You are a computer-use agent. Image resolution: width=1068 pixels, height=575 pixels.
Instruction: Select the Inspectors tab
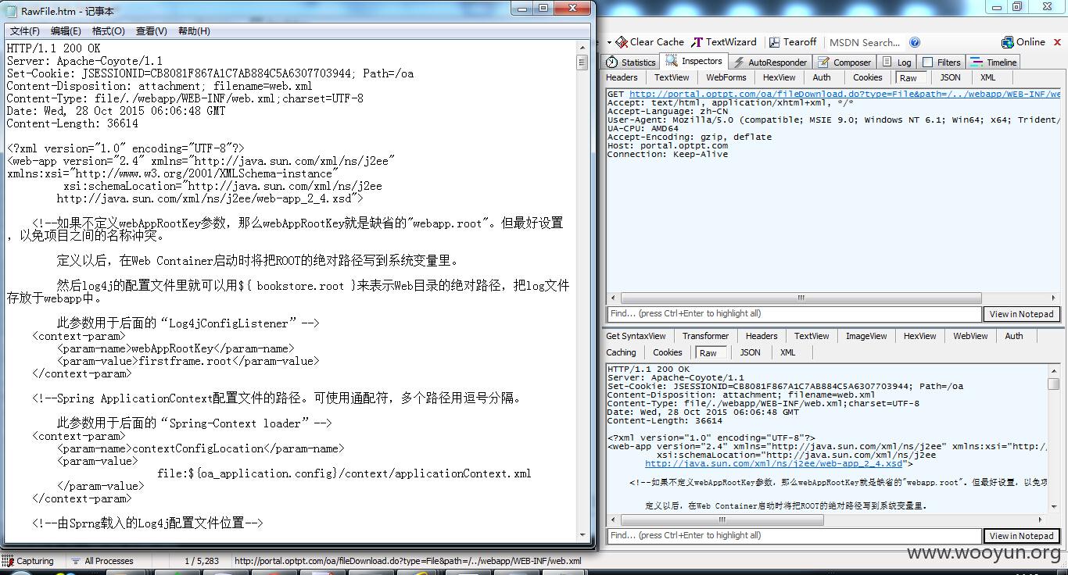tap(694, 61)
